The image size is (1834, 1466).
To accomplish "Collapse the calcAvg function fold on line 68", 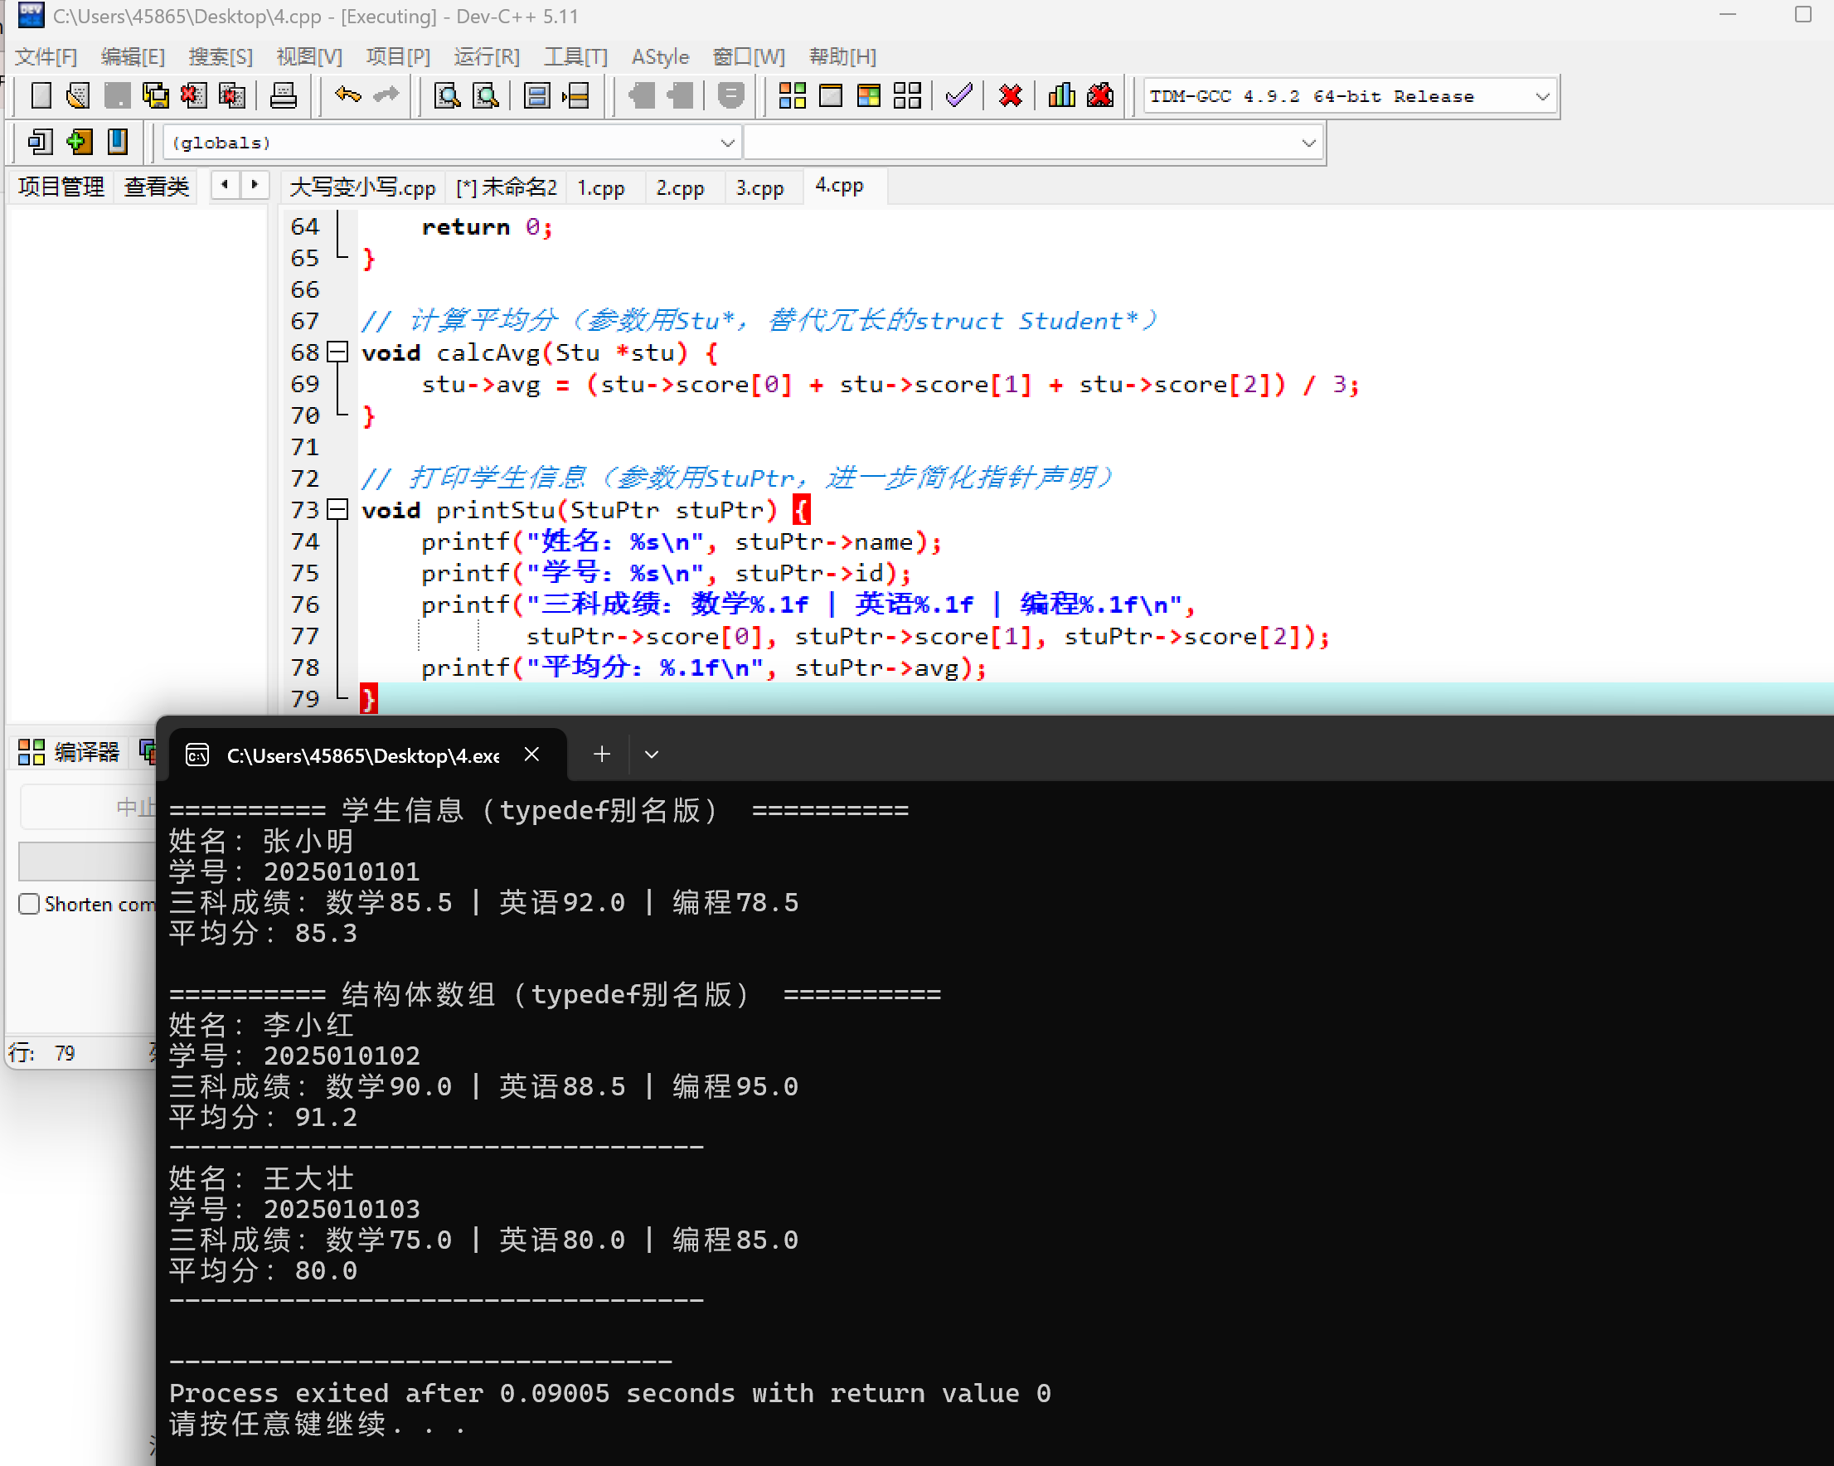I will [x=338, y=352].
